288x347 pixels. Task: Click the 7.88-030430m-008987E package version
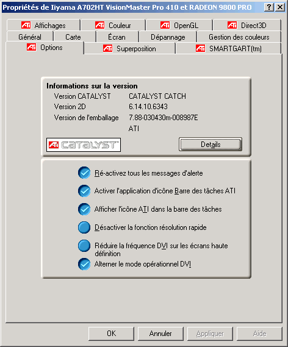point(164,118)
